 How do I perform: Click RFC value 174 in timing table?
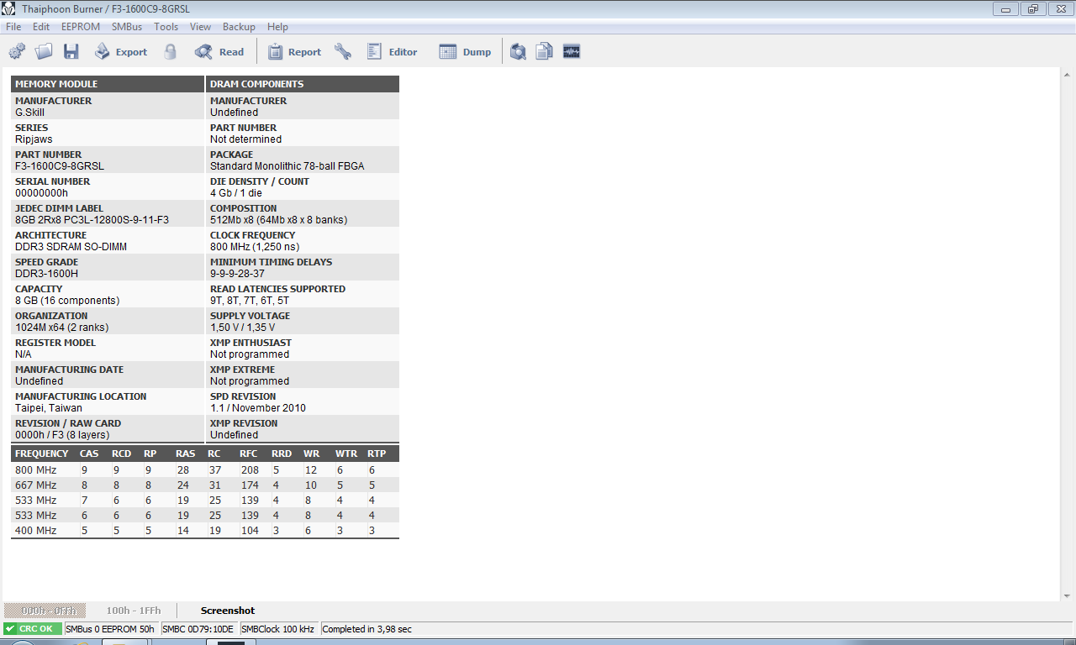click(x=250, y=485)
